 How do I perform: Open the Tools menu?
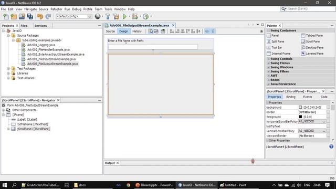(108, 9)
